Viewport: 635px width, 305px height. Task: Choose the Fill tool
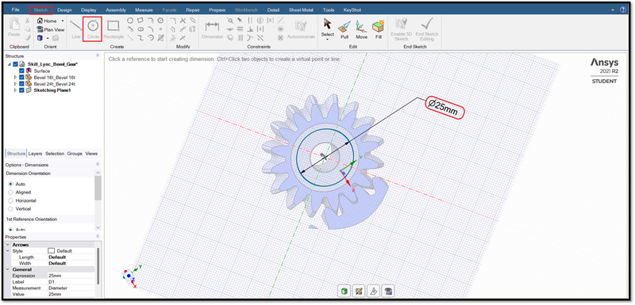click(x=379, y=29)
